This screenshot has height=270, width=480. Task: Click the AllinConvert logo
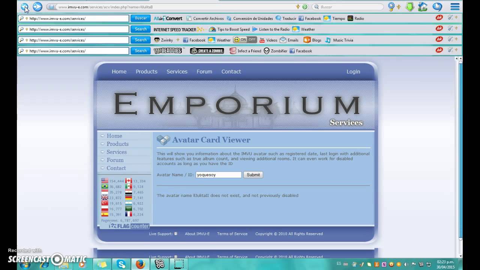(168, 18)
